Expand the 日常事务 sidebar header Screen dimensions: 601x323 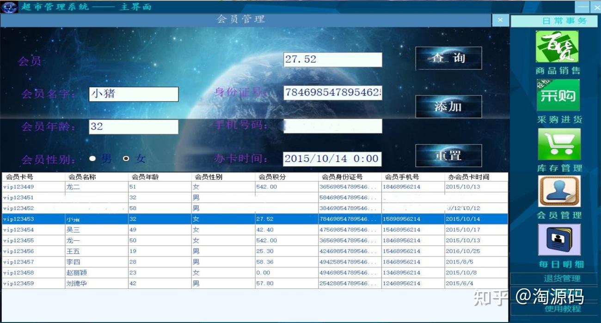[554, 21]
